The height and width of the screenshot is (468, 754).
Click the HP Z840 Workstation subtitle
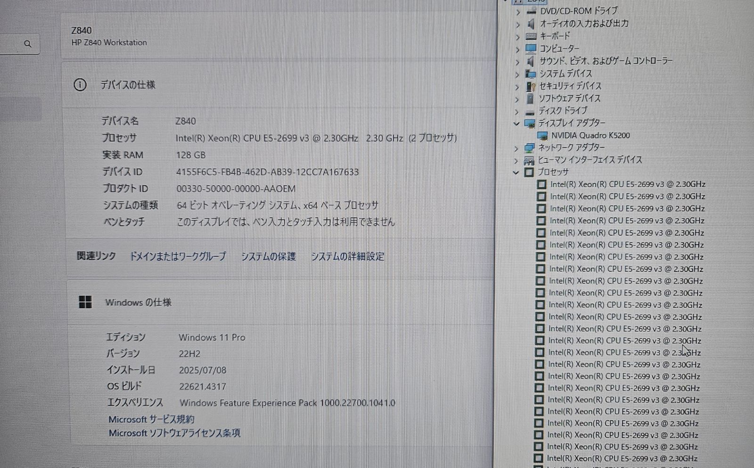[109, 42]
